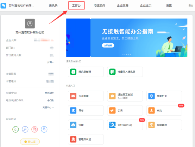Viewport: 195px width, 147px height.
Task: Click the 无接触智能办公指南 banner
Action: tap(139, 38)
